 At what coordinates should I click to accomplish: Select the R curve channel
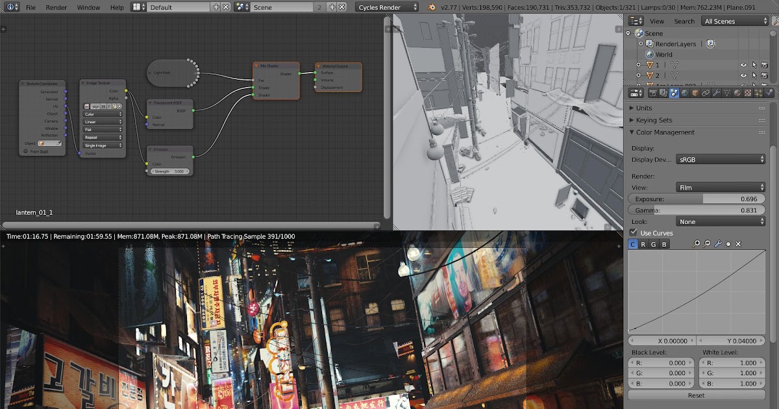pyautogui.click(x=643, y=244)
